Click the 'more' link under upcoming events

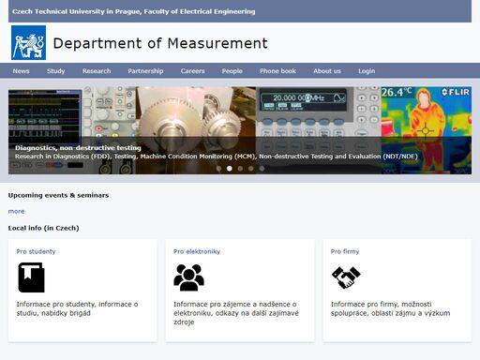(16, 211)
